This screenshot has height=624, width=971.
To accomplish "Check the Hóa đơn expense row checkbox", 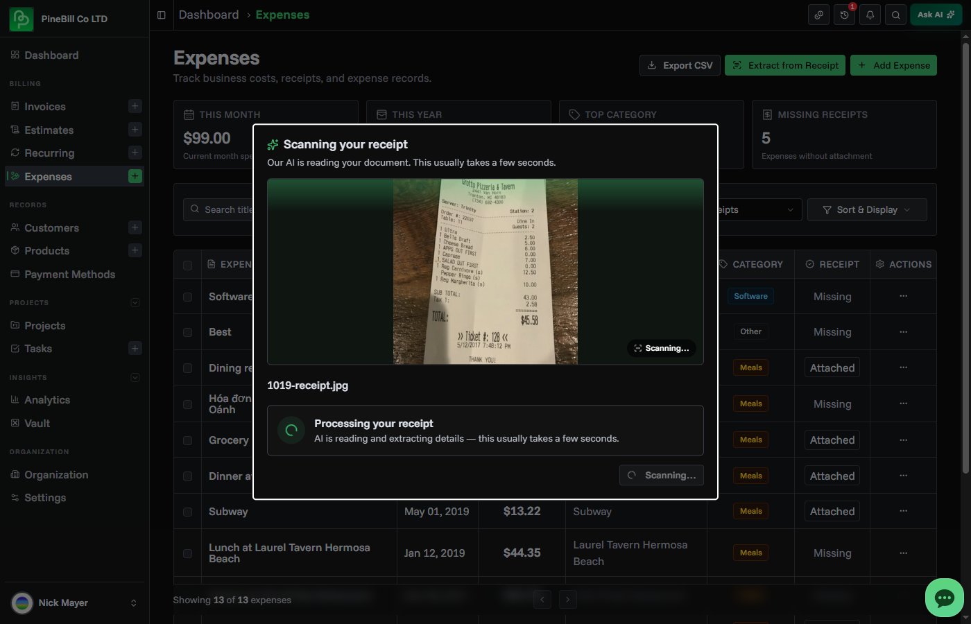I will [x=187, y=404].
